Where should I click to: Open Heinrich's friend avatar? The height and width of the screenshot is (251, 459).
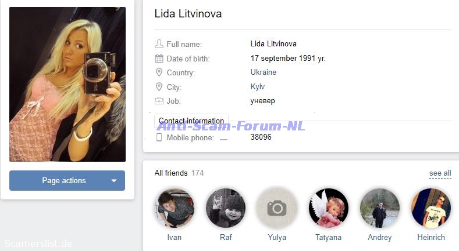tap(431, 208)
